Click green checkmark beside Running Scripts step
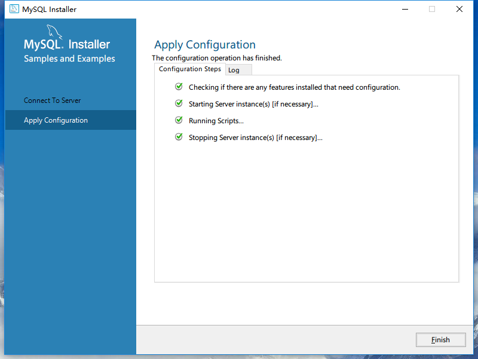This screenshot has height=359, width=478. point(179,120)
